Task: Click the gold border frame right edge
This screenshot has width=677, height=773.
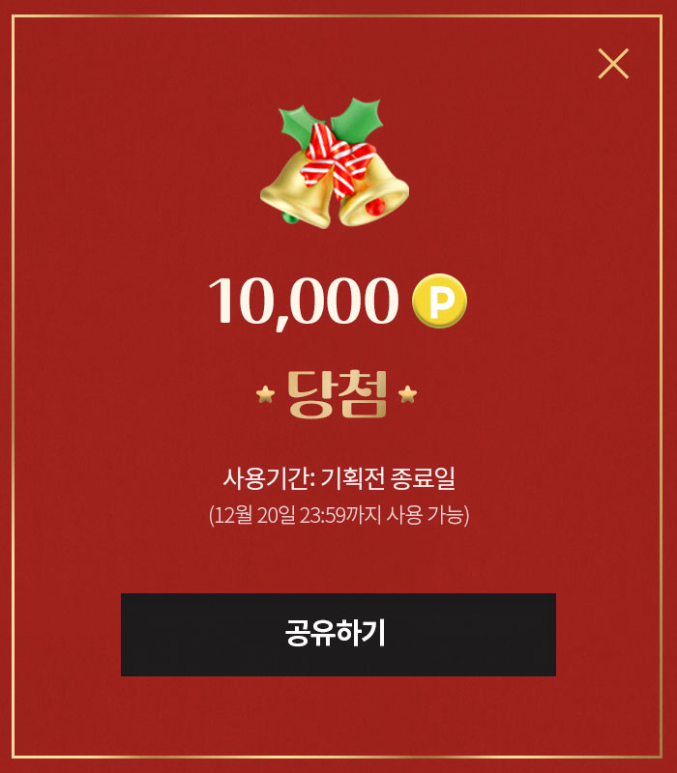Action: (x=662, y=386)
